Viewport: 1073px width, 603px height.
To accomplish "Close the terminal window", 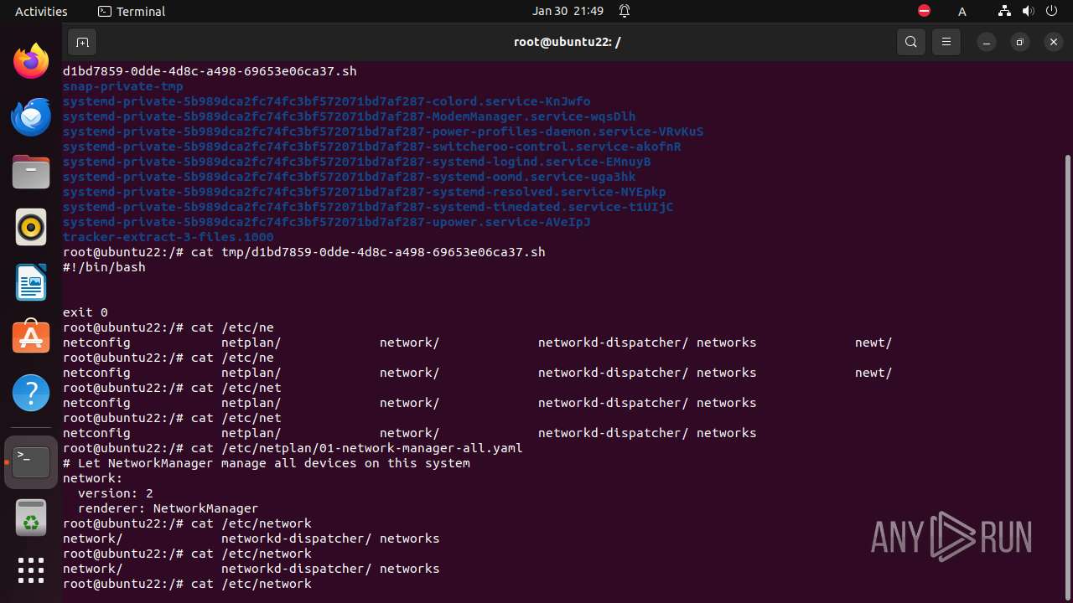I will (1054, 42).
